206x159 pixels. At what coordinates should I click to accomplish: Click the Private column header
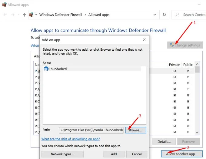[174, 65]
